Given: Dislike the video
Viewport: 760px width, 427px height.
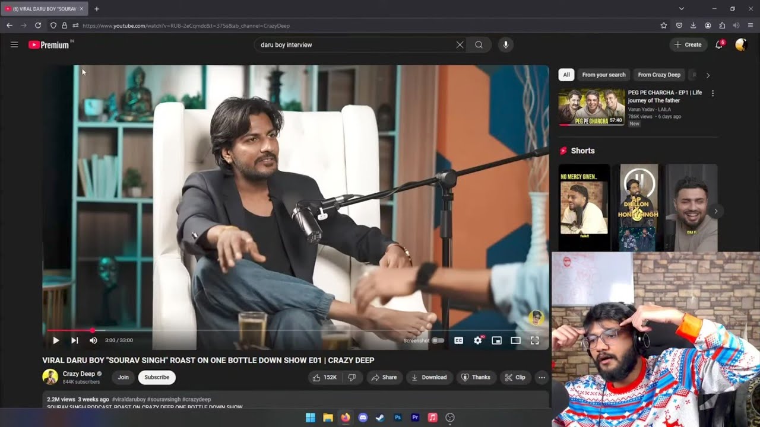Looking at the screenshot, I should pyautogui.click(x=352, y=377).
